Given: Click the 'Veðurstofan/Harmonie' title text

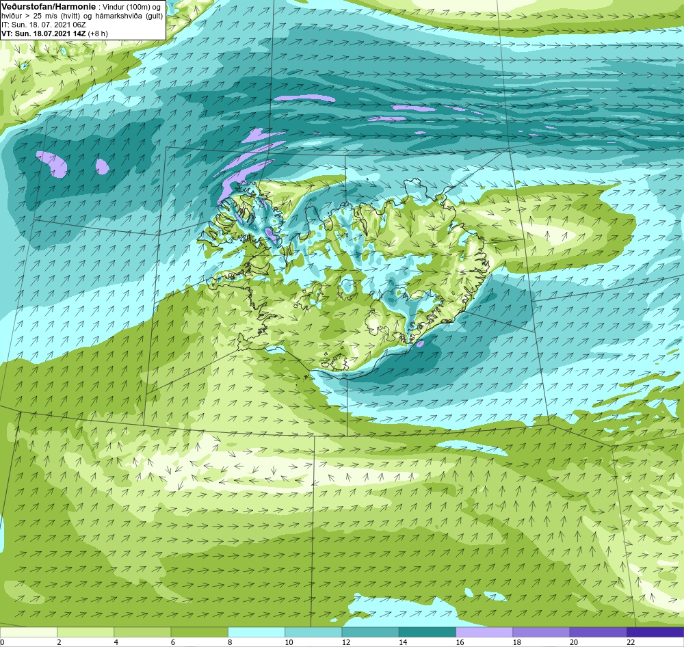Looking at the screenshot, I should tap(48, 7).
